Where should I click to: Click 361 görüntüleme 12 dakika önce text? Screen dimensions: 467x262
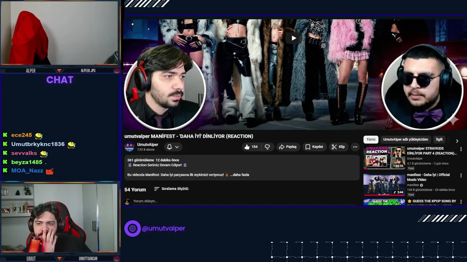pyautogui.click(x=153, y=160)
